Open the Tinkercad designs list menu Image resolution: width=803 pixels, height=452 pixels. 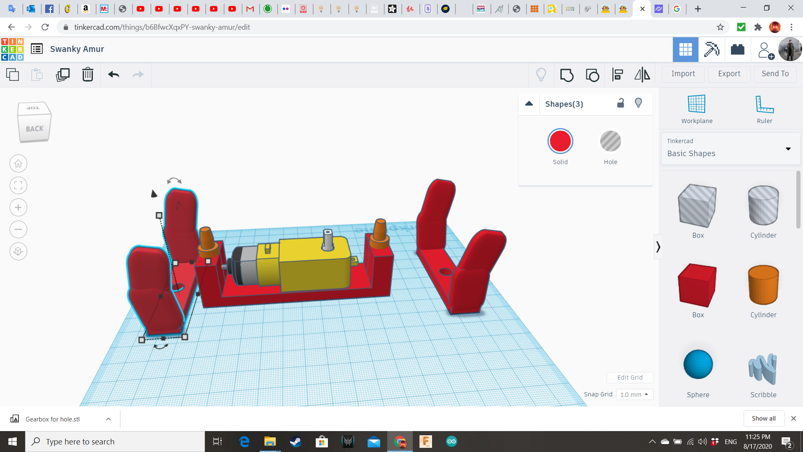tap(37, 49)
